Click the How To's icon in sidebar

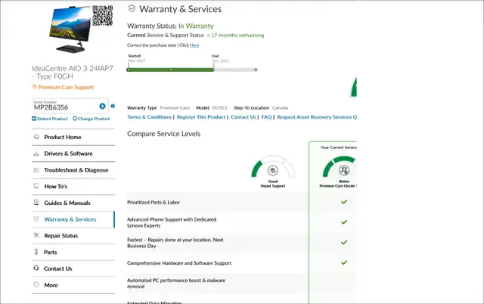point(36,186)
